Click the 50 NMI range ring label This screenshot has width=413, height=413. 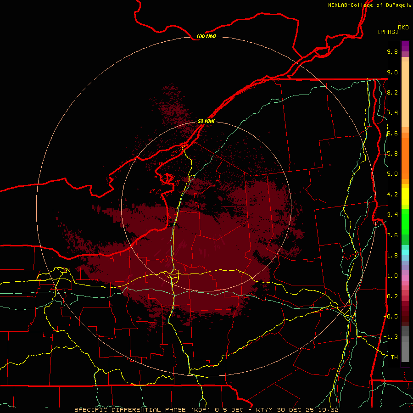206,121
